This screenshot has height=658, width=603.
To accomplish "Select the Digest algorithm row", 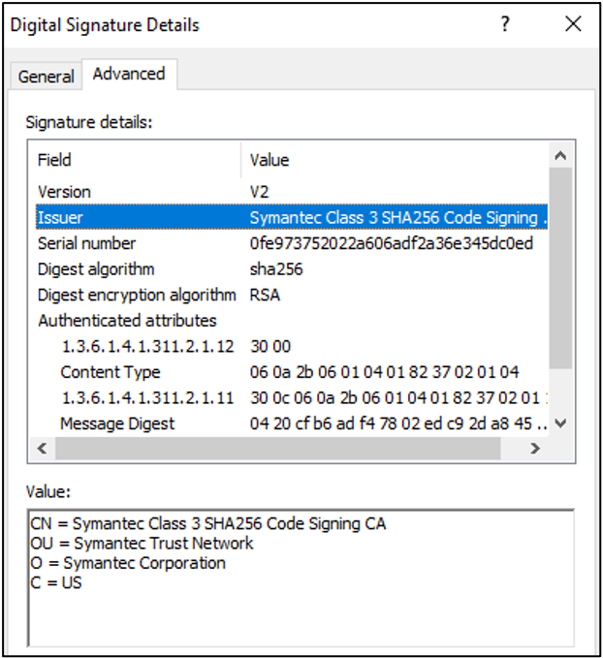I will (292, 269).
